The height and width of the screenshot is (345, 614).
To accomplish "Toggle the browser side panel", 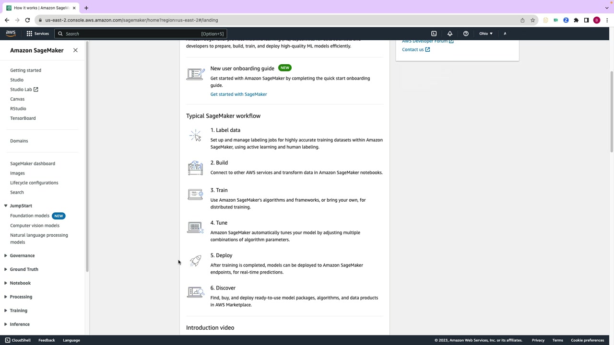I will click(586, 20).
